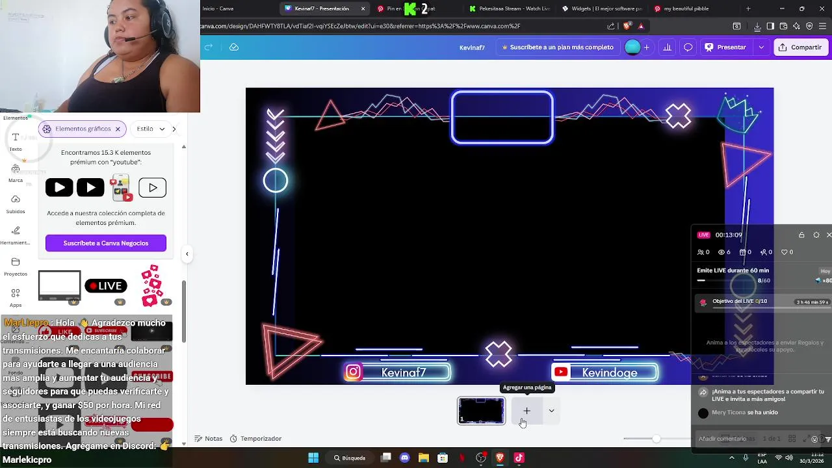The width and height of the screenshot is (832, 468).
Task: Open the Herramientas panel in sidebar
Action: (16, 235)
